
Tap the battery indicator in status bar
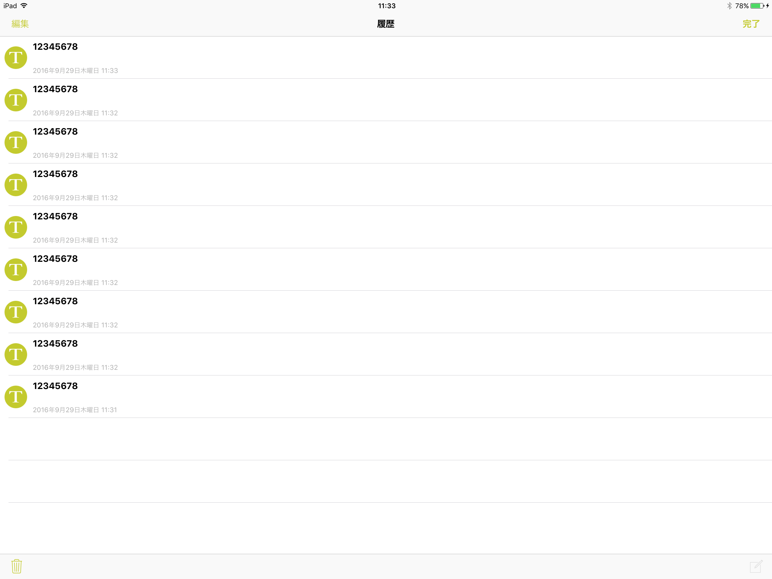coord(757,6)
